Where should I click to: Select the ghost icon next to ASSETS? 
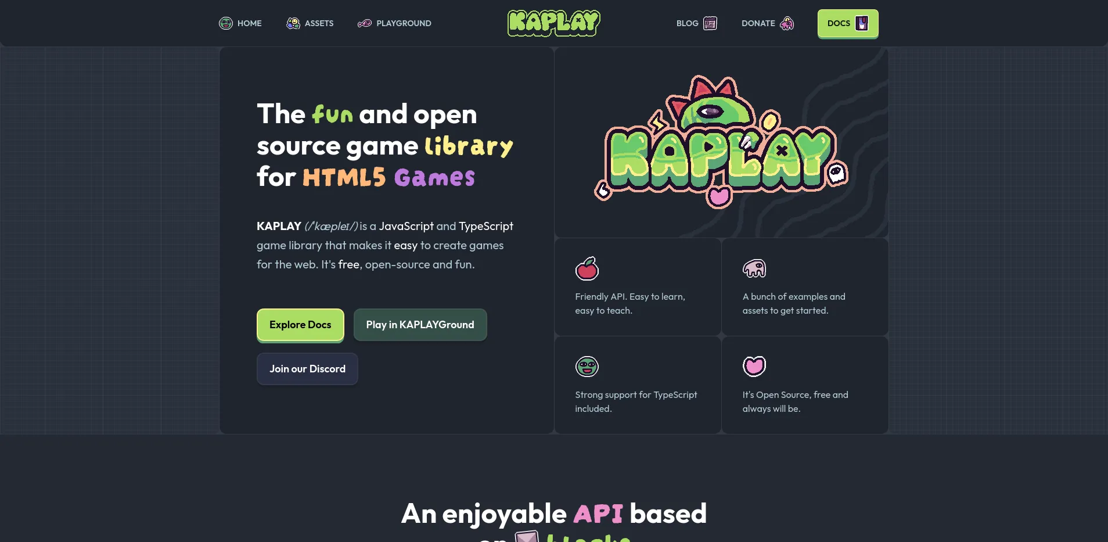pos(293,23)
